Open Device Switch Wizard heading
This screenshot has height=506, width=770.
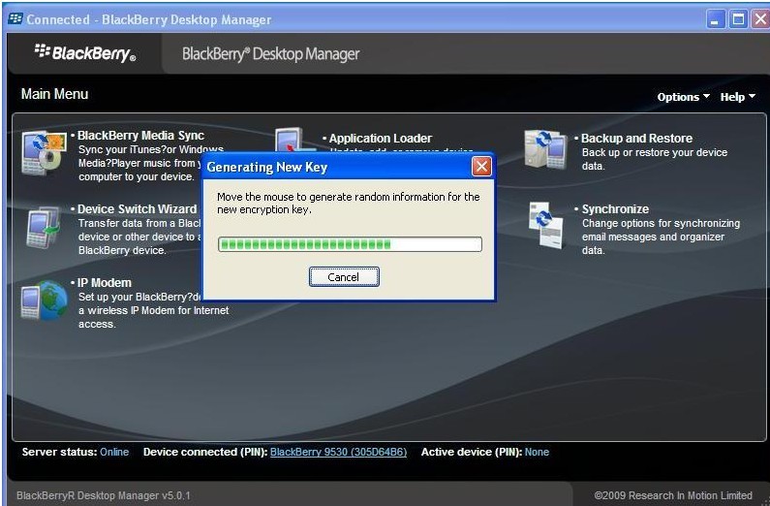(x=137, y=208)
